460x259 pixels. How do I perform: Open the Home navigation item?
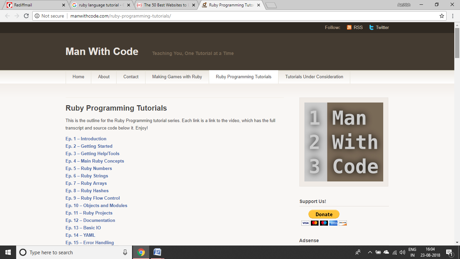(x=78, y=77)
